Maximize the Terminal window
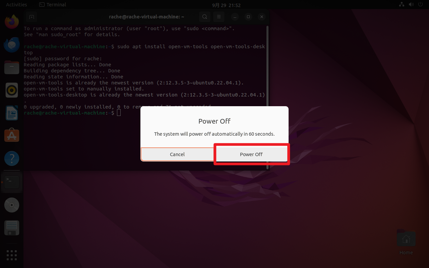 pyautogui.click(x=248, y=17)
